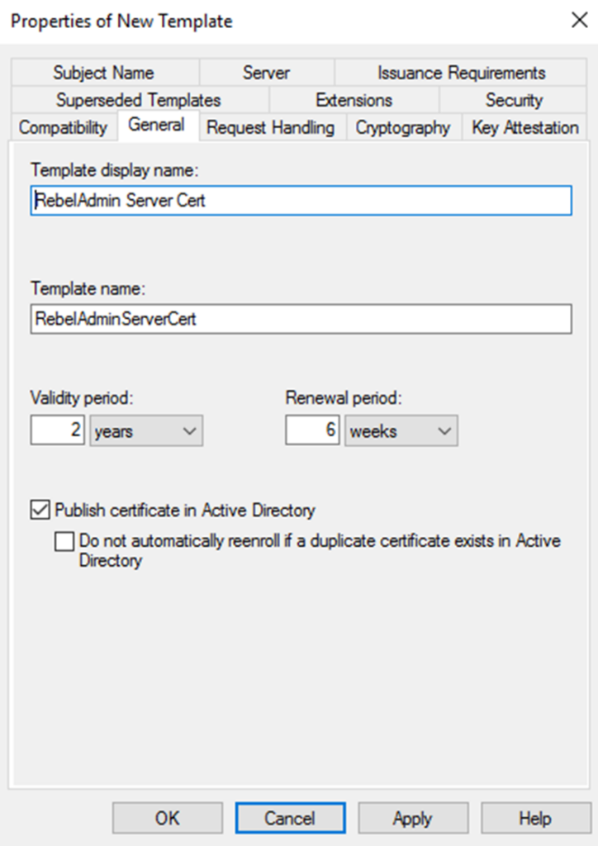Viewport: 598px width, 846px height.
Task: Cancel the template properties dialog
Action: tap(289, 818)
